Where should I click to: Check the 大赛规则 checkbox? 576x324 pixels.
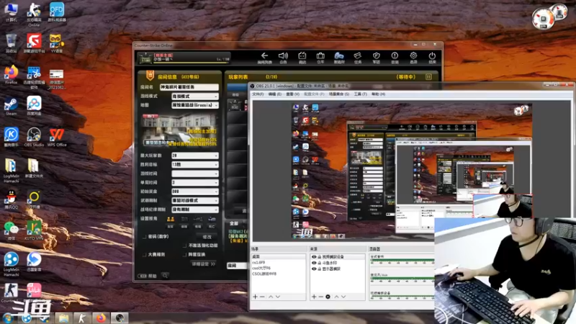(144, 254)
